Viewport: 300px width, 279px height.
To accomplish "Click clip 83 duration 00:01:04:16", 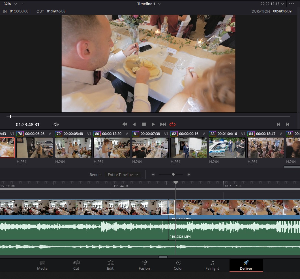I will coord(227,134).
